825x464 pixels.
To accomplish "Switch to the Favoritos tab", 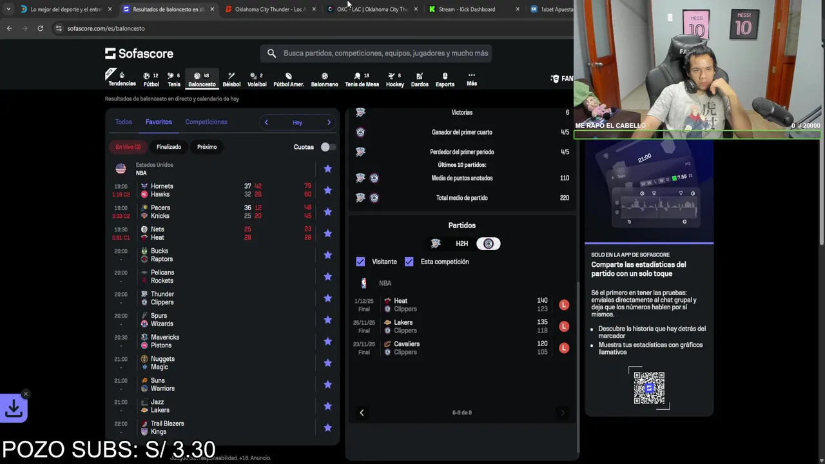I will click(159, 122).
